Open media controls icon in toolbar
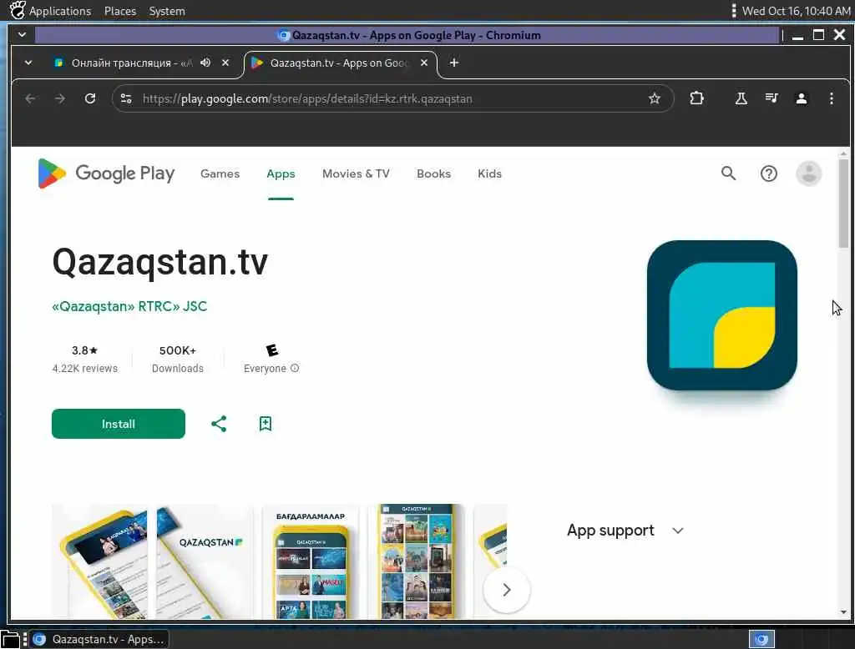 pyautogui.click(x=771, y=98)
